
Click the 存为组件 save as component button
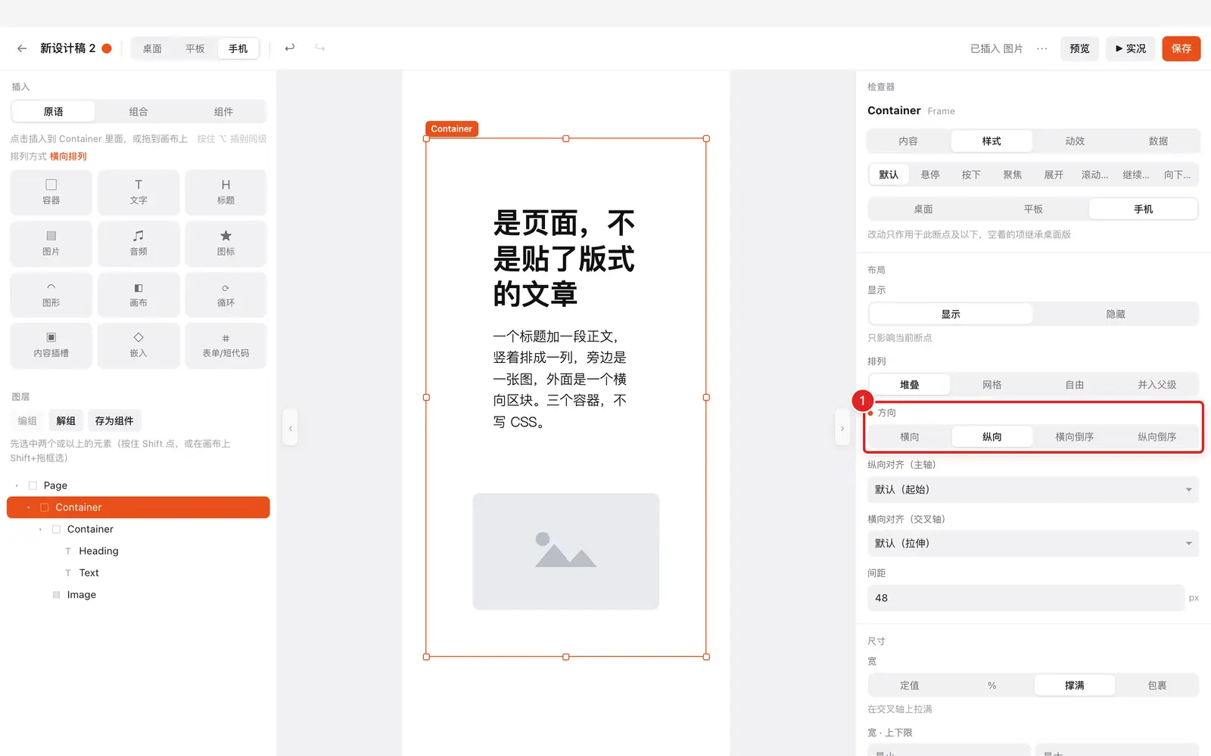(x=114, y=421)
